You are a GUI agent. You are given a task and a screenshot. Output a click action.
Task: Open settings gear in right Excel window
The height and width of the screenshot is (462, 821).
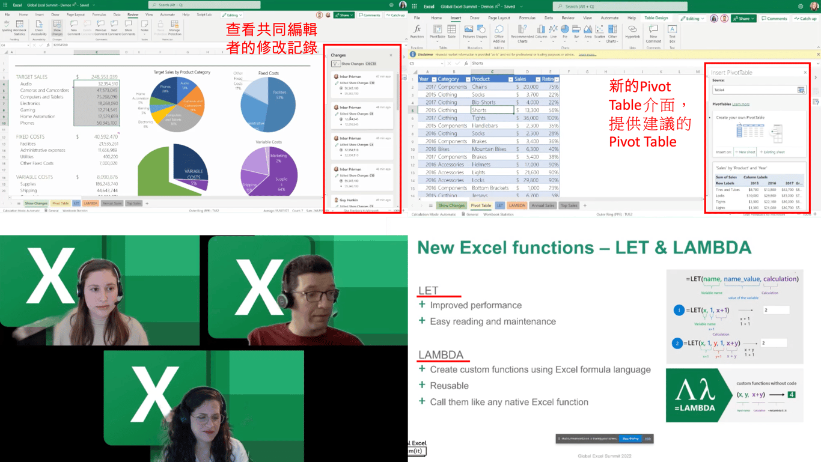[801, 7]
